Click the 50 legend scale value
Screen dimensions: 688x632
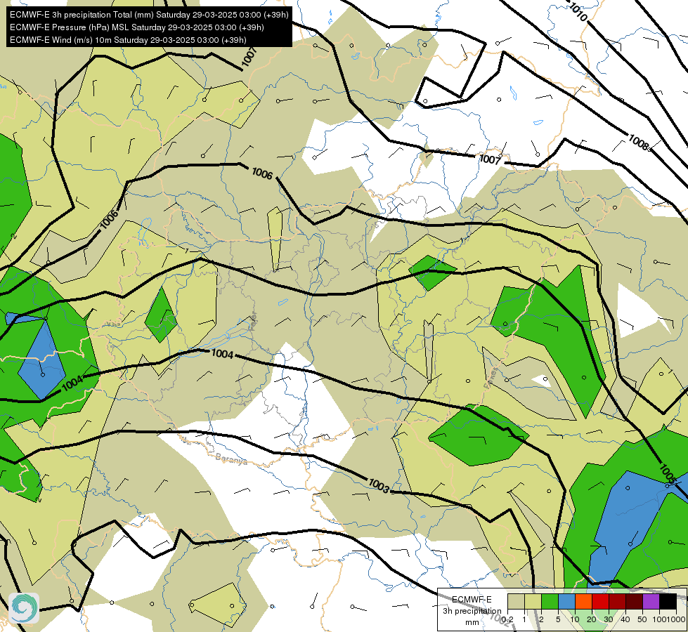pyautogui.click(x=642, y=619)
